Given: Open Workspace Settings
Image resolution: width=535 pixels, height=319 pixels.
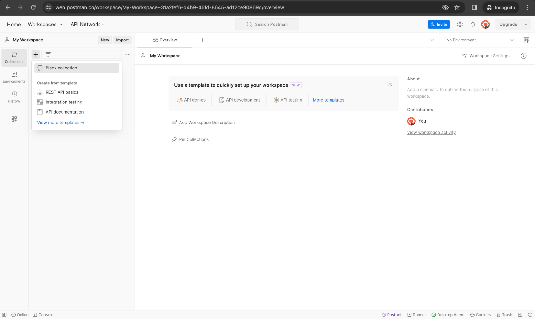Looking at the screenshot, I should (x=485, y=56).
